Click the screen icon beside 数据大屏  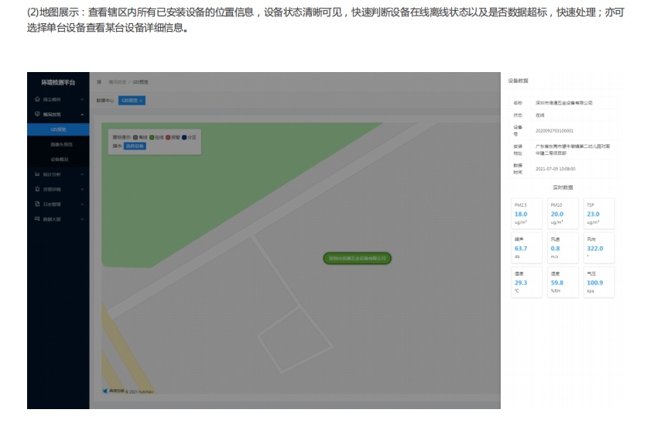(37, 219)
